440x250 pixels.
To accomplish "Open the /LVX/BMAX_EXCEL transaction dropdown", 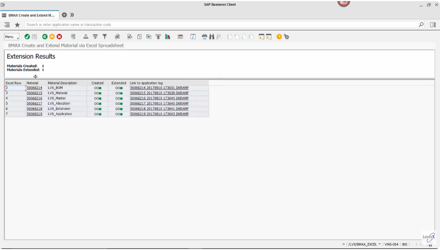I will click(380, 244).
